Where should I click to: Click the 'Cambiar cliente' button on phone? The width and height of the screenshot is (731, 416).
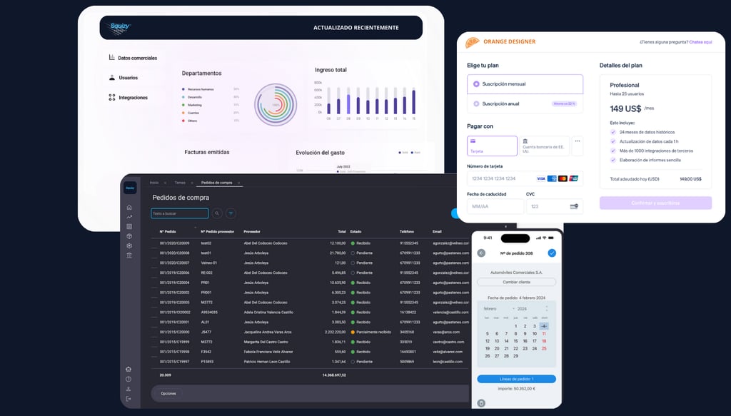[517, 282]
